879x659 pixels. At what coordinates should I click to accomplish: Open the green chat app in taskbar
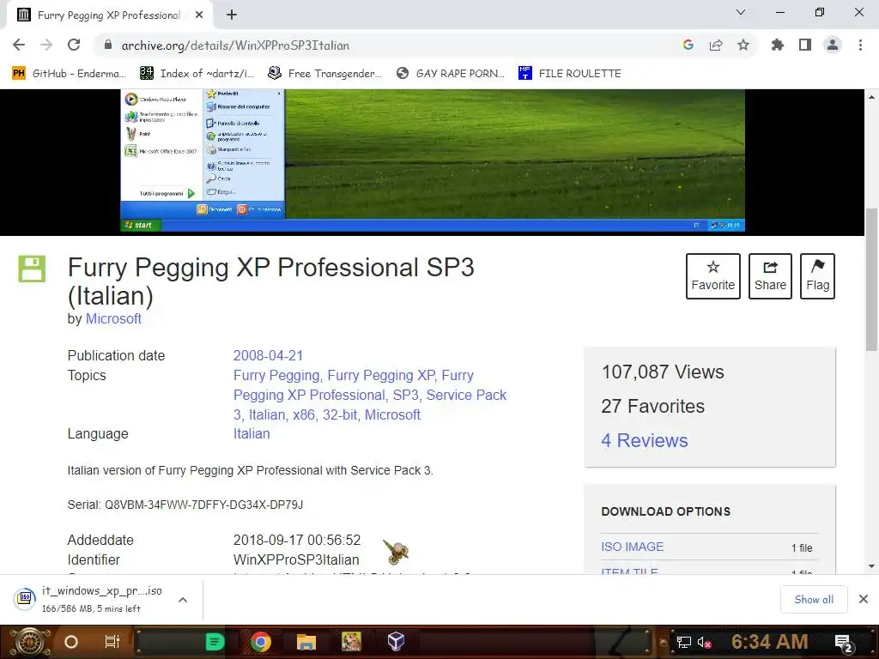pos(215,642)
